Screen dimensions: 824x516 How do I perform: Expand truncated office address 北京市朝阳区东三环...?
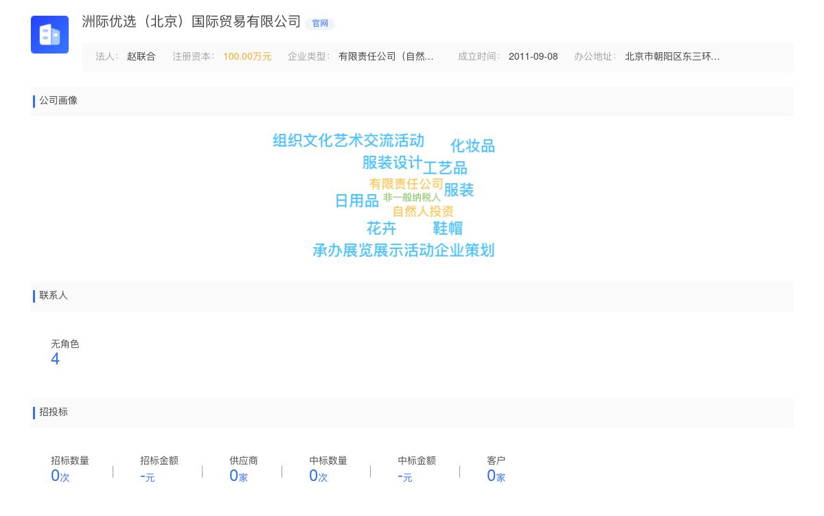[672, 57]
